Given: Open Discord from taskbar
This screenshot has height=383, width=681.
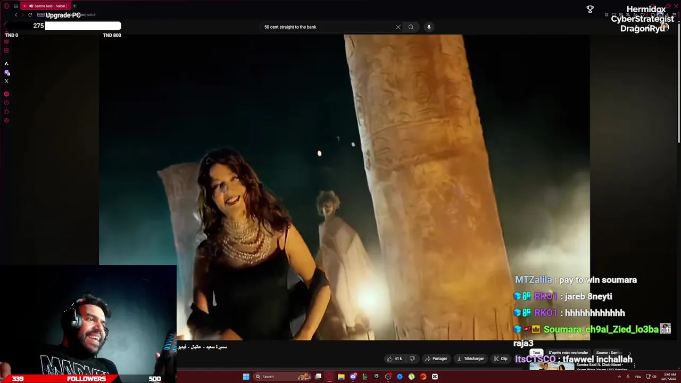Looking at the screenshot, I should 353,377.
